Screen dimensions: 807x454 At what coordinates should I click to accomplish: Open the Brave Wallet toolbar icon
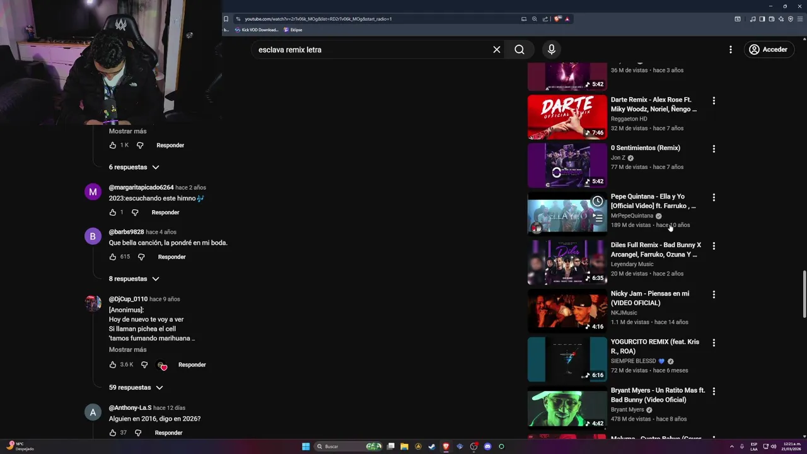coord(772,19)
